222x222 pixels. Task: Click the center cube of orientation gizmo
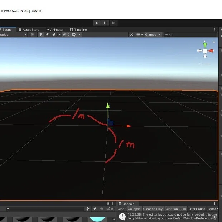[205, 51]
